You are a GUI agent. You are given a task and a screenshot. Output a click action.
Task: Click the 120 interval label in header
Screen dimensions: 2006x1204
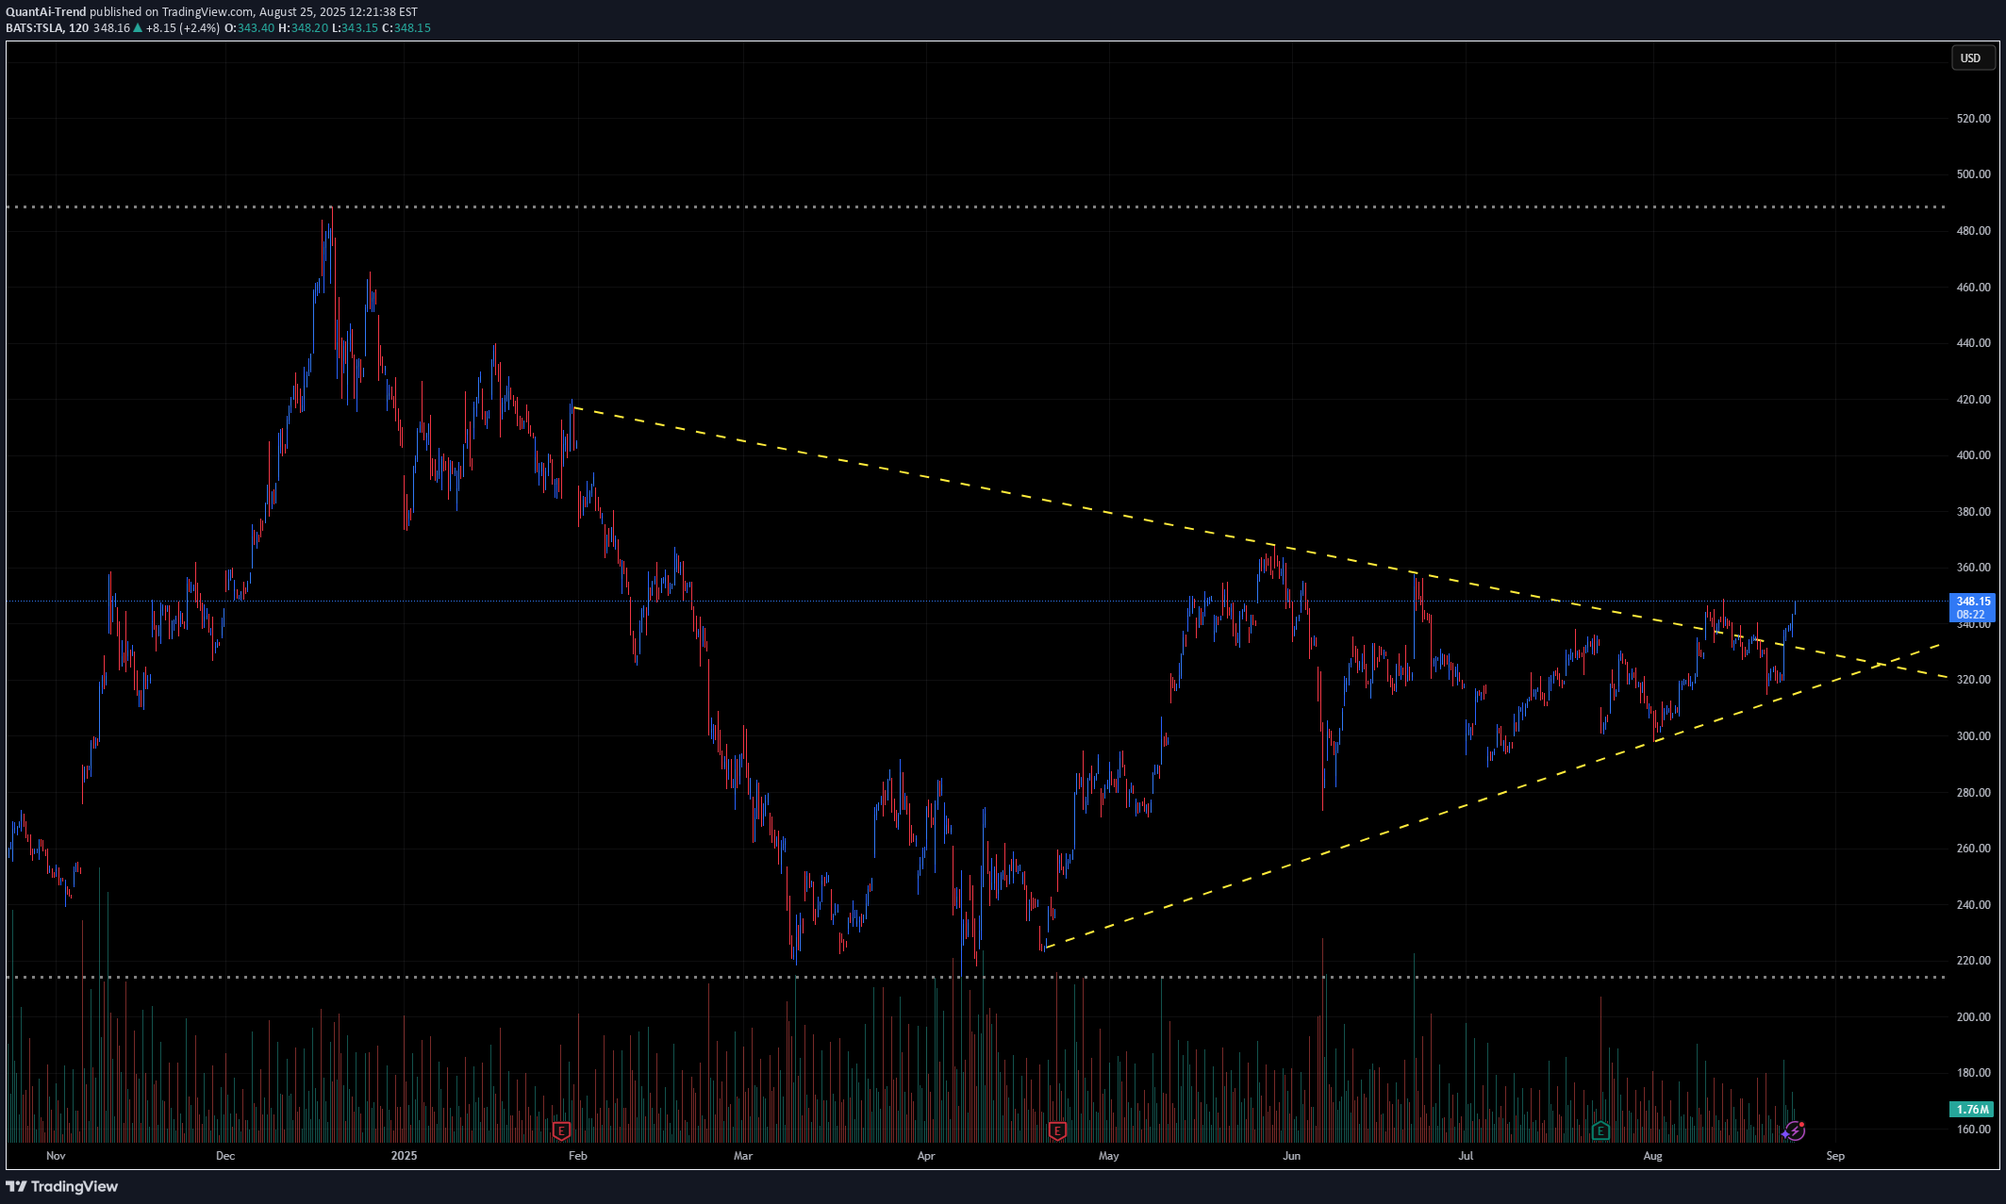(x=78, y=28)
